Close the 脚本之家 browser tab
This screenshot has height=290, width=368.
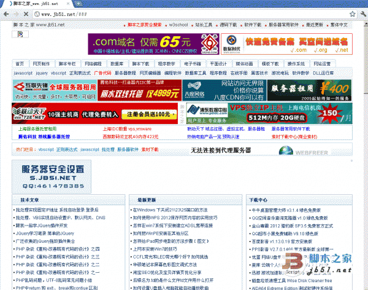[x=68, y=4]
